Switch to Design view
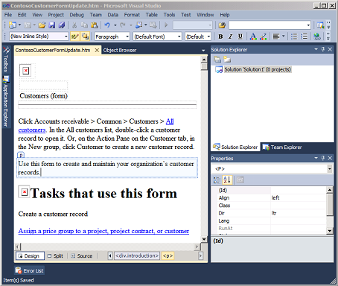This screenshot has width=338, height=286. coord(30,255)
